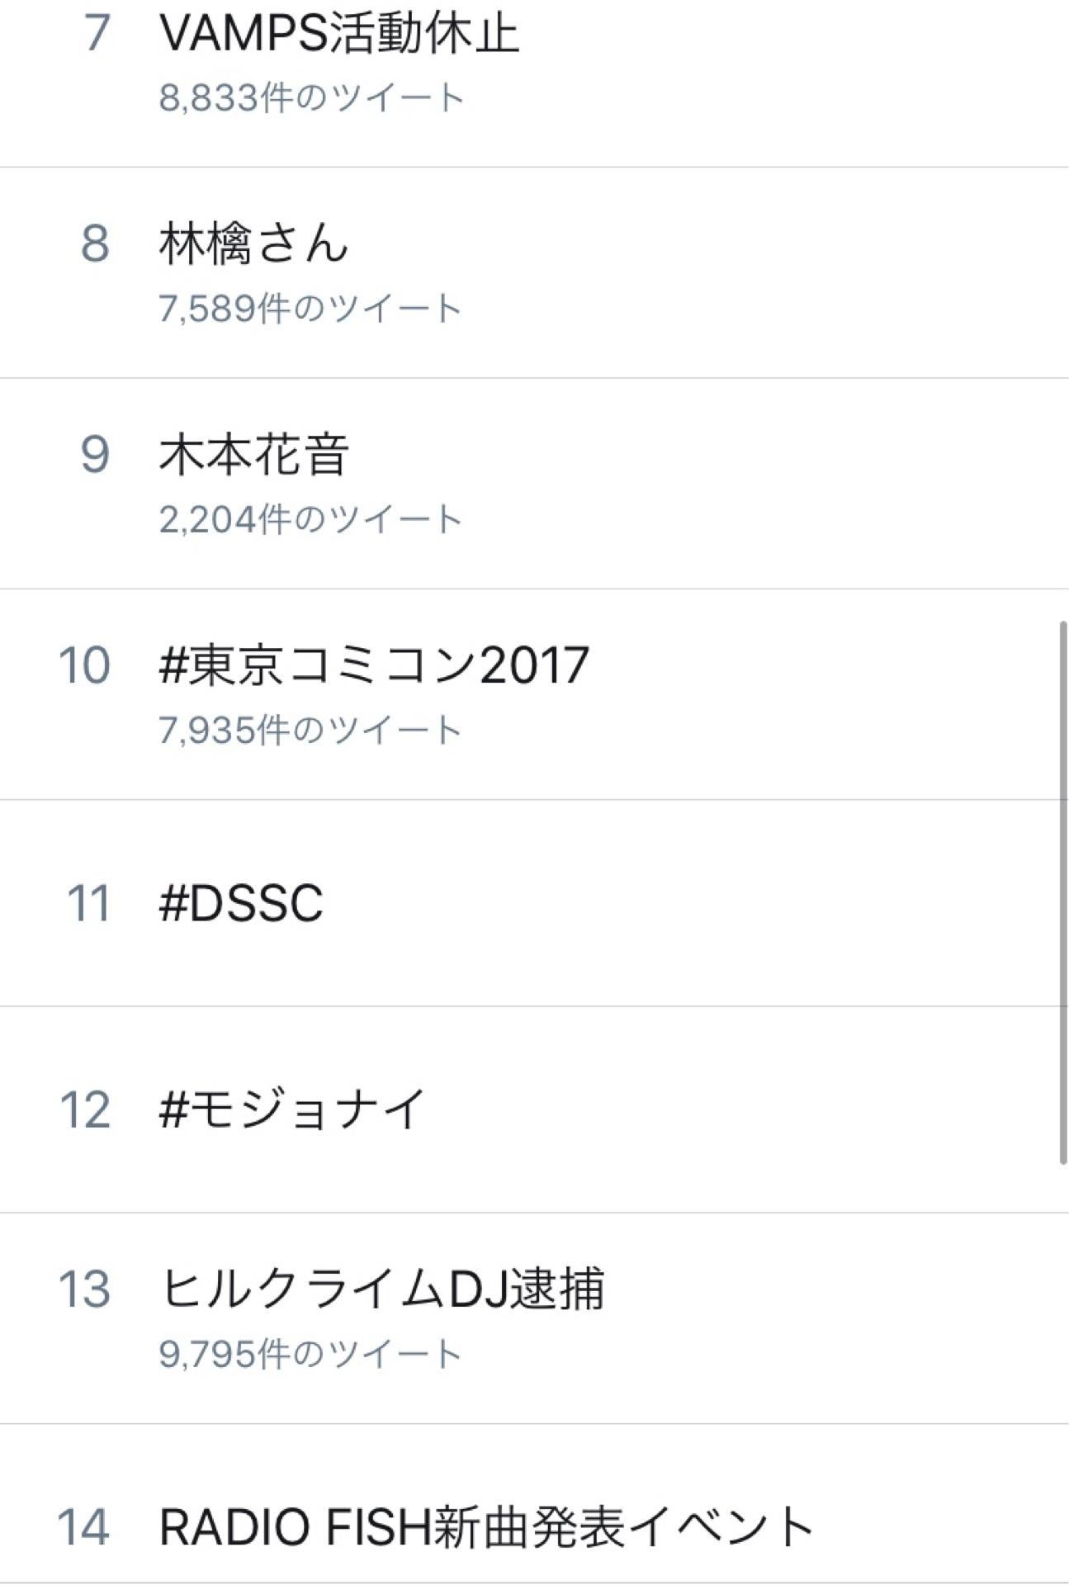Click the vertical scrollbar thumb

(1063, 893)
